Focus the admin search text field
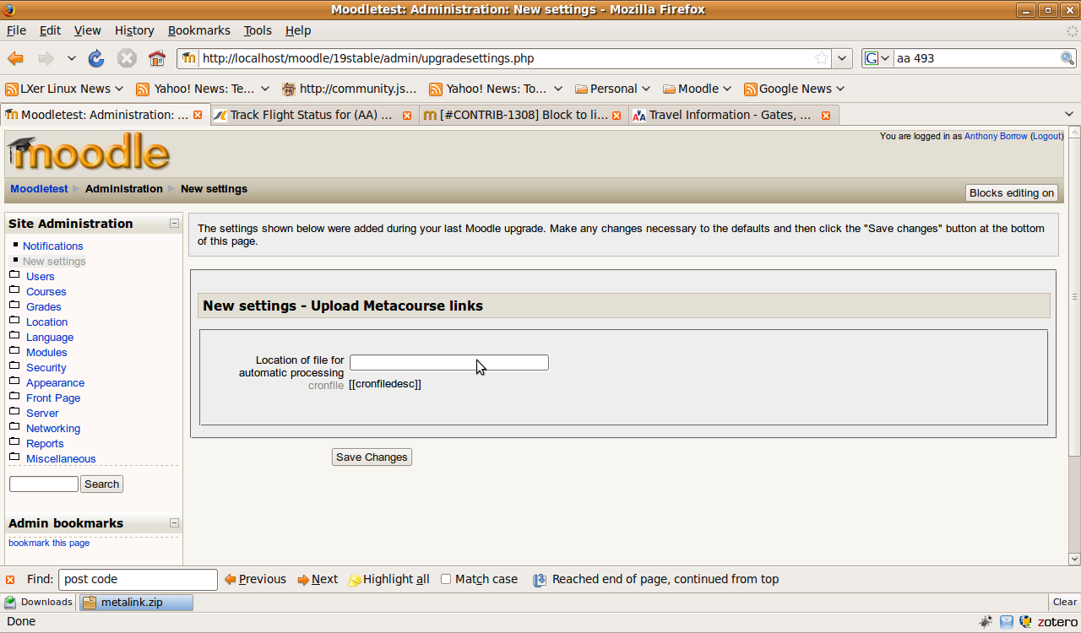 pyautogui.click(x=44, y=484)
